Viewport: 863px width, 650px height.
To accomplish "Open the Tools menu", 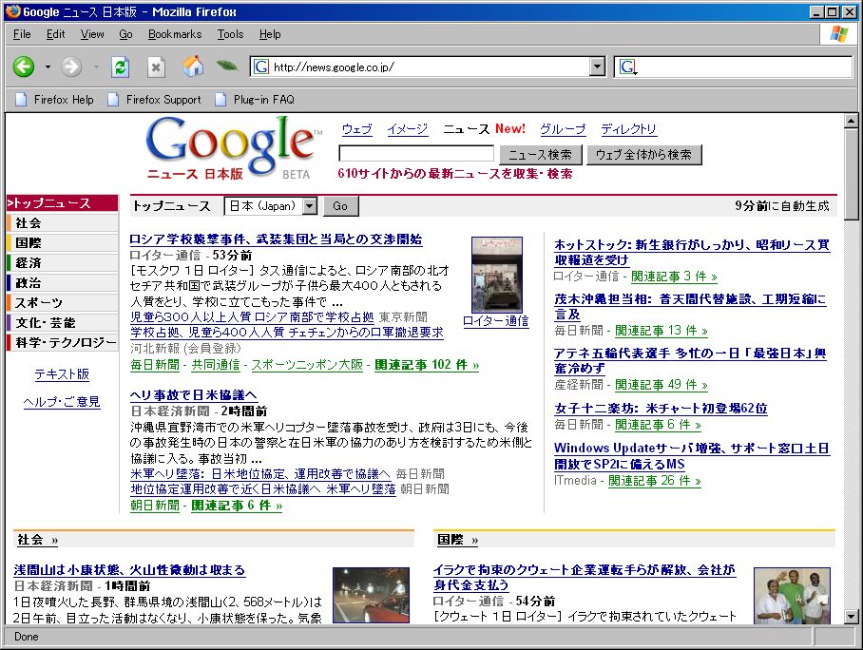I will (x=230, y=34).
